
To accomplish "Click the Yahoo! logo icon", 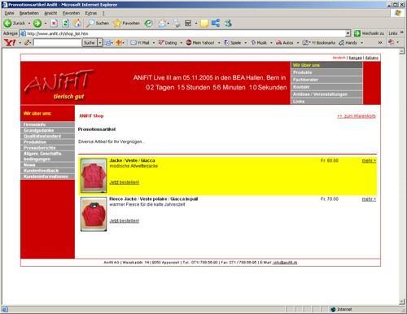I will pos(10,42).
